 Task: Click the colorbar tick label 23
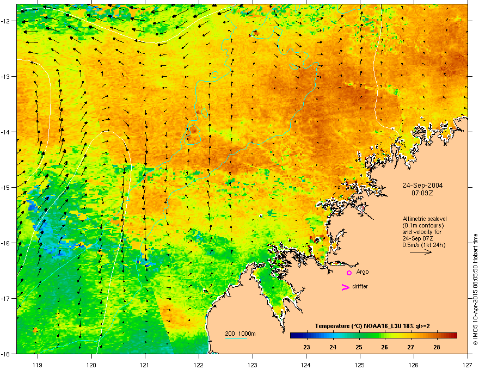click(x=306, y=347)
